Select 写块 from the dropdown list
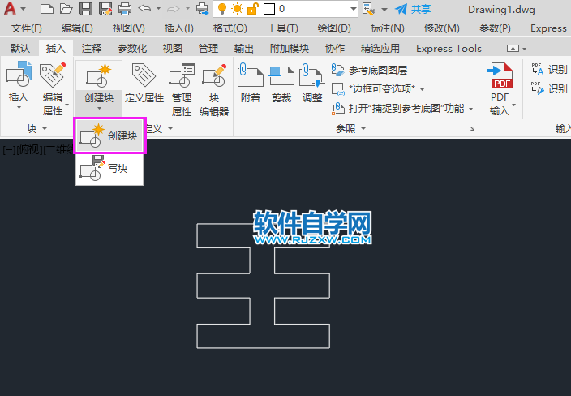Screen dimensions: 571x396 point(109,169)
